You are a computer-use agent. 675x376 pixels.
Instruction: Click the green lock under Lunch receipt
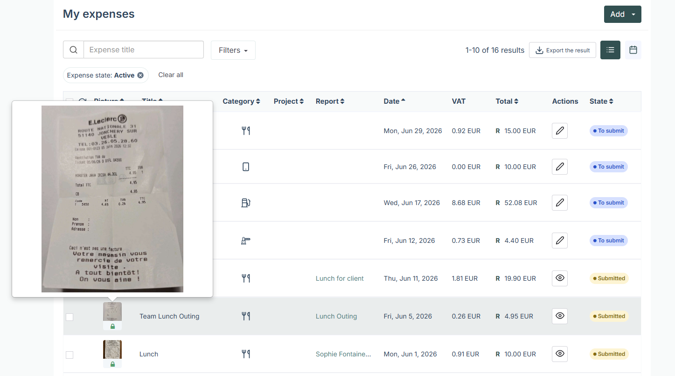[112, 364]
